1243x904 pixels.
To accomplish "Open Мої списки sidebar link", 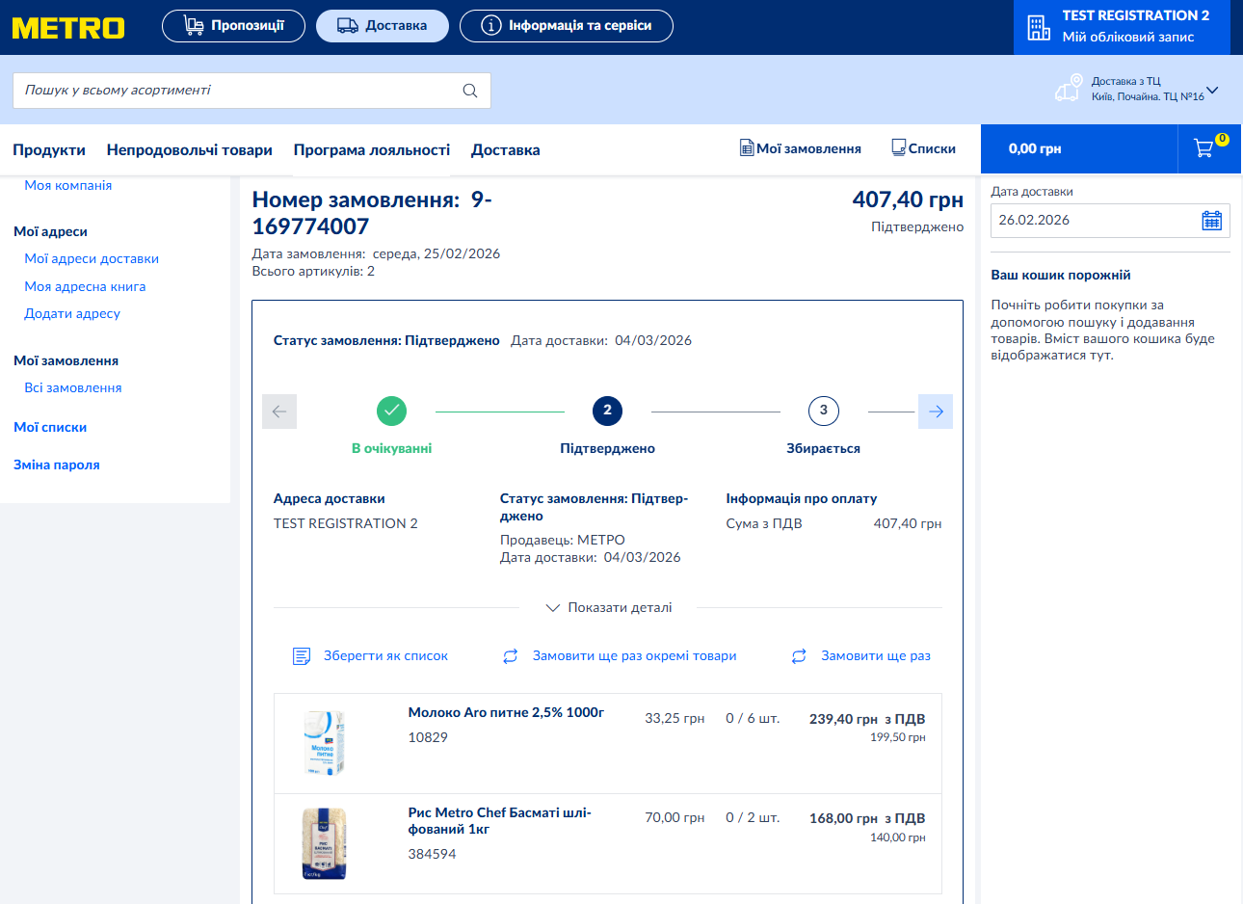I will 50,427.
